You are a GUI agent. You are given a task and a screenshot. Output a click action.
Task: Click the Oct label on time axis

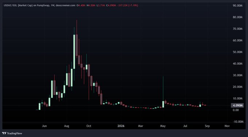89,126
